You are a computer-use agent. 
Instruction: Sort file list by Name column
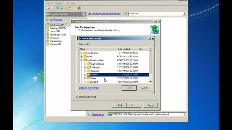tap(98, 49)
